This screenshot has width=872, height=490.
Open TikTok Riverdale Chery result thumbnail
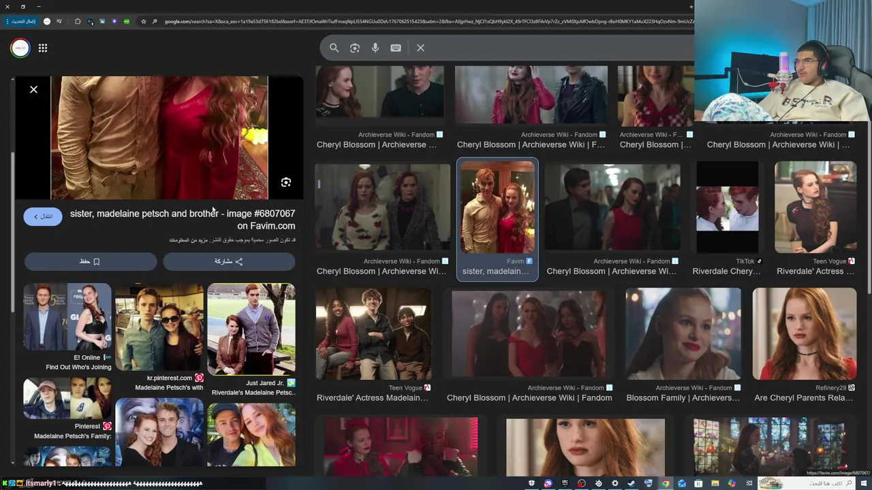(x=727, y=207)
